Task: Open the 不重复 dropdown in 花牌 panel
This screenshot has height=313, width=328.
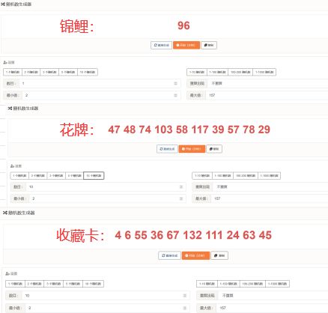Action: (x=270, y=187)
